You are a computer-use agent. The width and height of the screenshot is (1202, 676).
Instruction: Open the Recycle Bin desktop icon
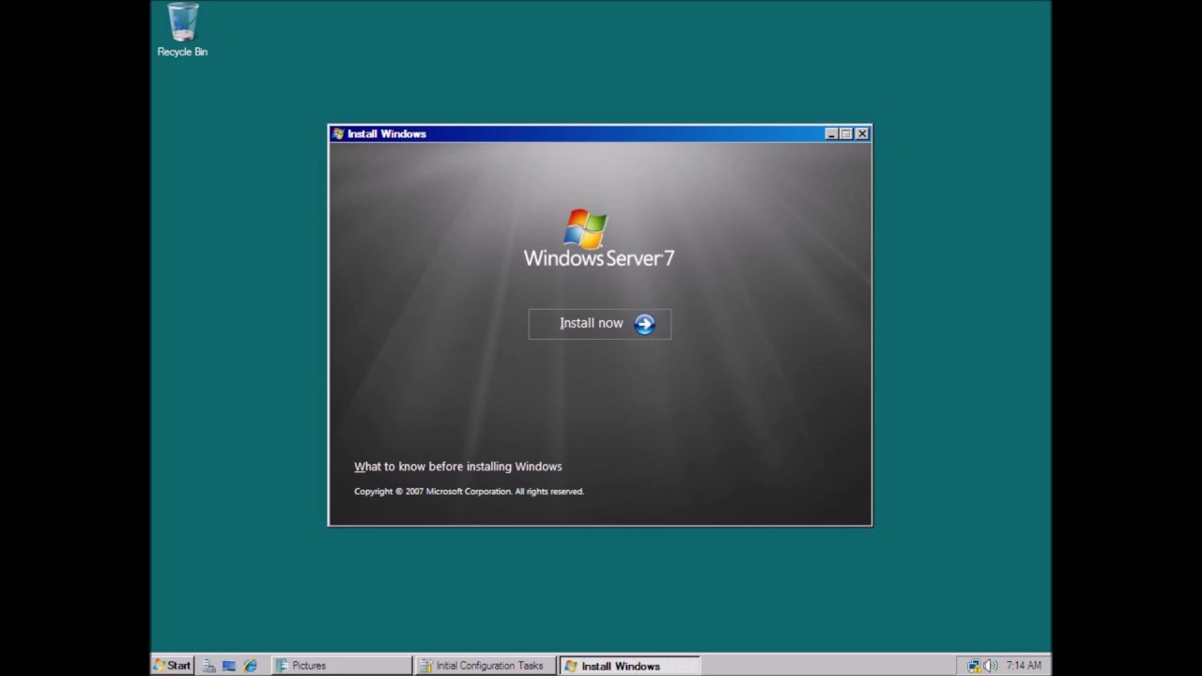click(182, 30)
